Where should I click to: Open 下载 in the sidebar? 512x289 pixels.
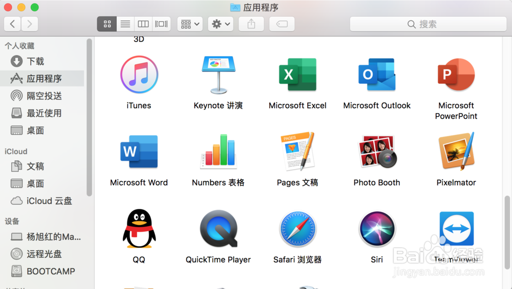click(42, 61)
